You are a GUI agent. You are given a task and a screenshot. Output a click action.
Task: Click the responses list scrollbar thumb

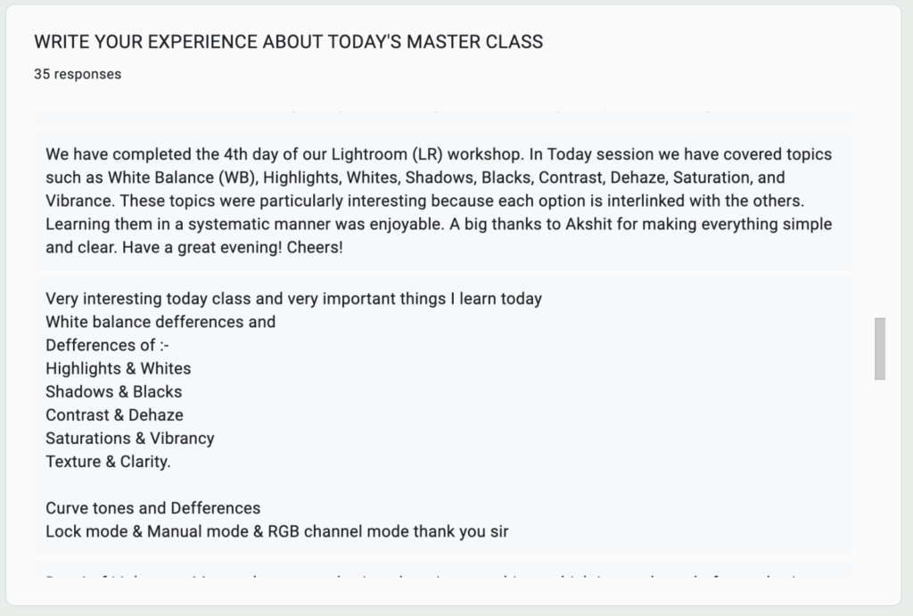tap(880, 349)
